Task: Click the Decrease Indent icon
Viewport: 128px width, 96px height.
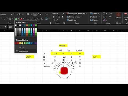Action: coord(38,19)
